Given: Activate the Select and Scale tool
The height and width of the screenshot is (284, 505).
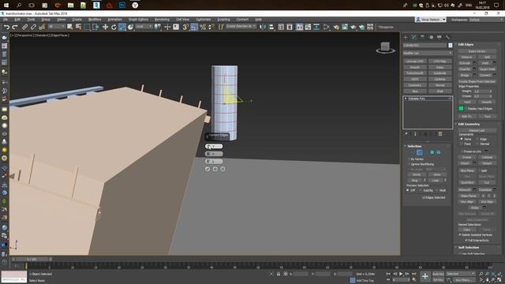Looking at the screenshot, I should coord(122,28).
